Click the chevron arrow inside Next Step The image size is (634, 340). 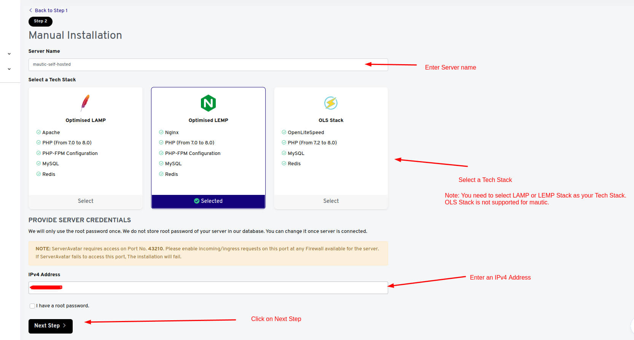[64, 326]
